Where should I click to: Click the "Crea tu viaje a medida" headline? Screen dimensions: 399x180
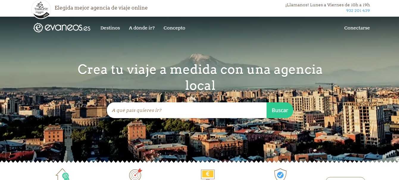click(200, 77)
